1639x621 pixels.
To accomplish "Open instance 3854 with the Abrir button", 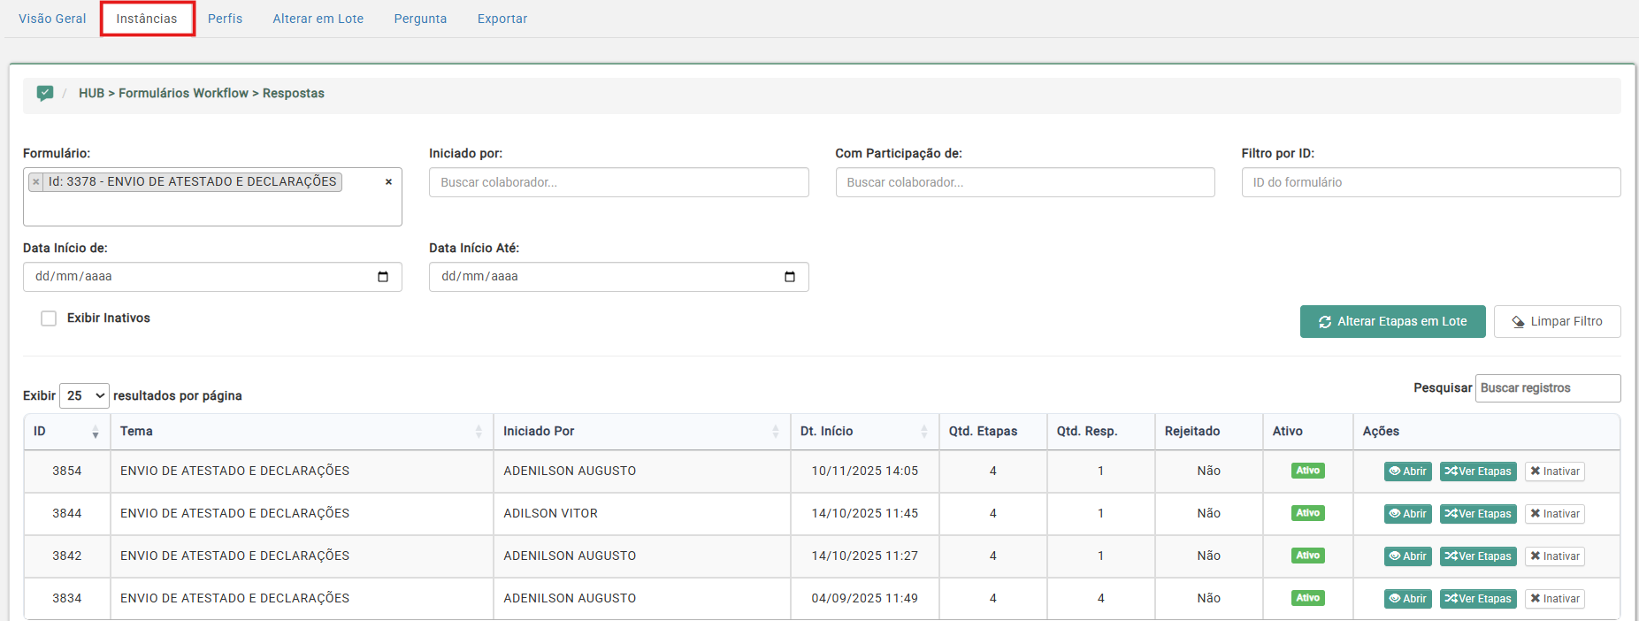I will pyautogui.click(x=1407, y=471).
